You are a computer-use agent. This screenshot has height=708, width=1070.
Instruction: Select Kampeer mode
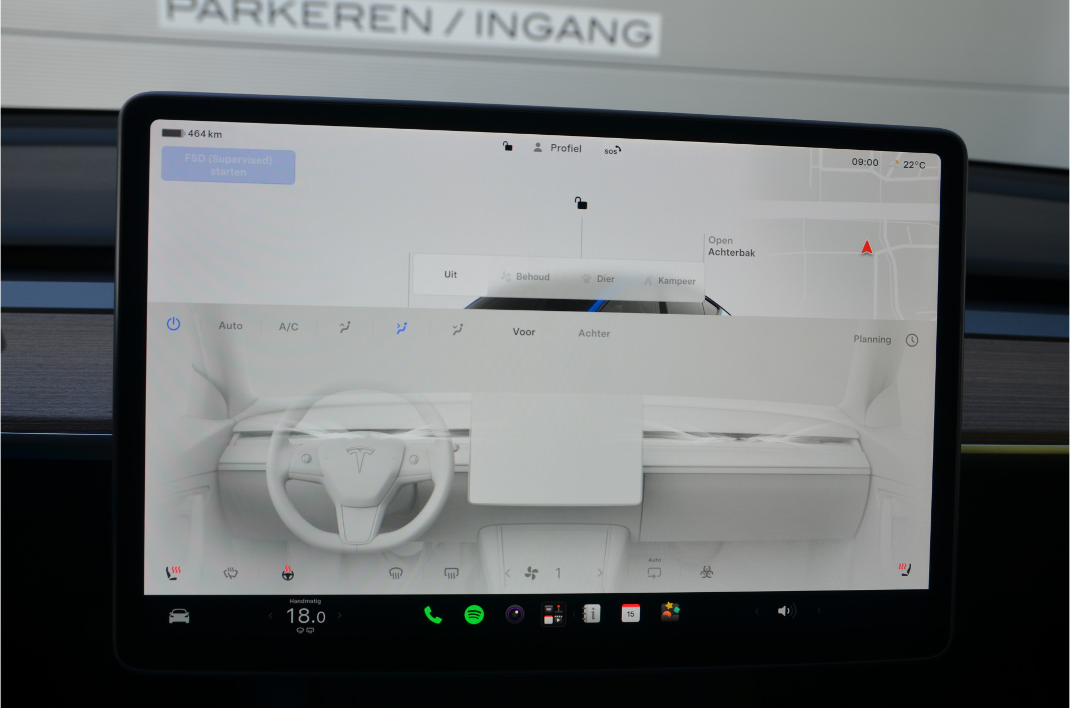pyautogui.click(x=669, y=281)
